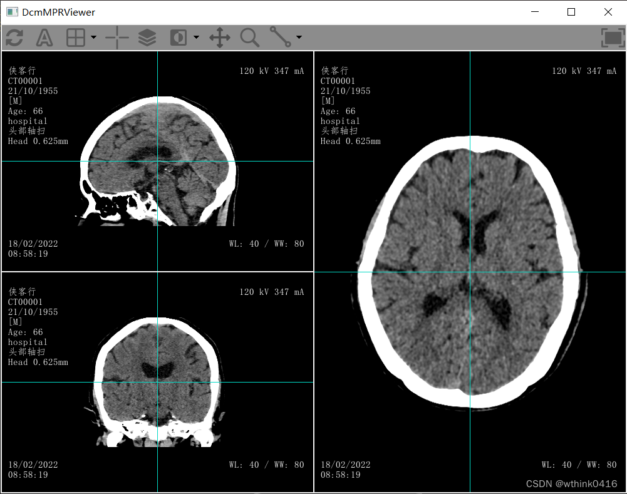Click 'WL: 40 / WW: 80' in sagittal view

click(x=266, y=244)
